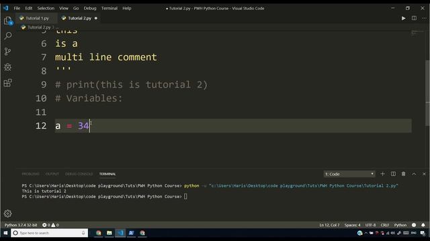Viewport: 430px width, 241px height.
Task: Click line 9 '# print(this is tutorial 2)'
Action: tap(132, 85)
